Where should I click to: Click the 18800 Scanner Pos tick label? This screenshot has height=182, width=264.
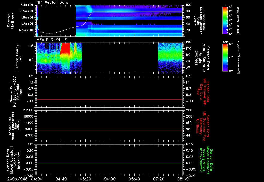(x=28, y=116)
